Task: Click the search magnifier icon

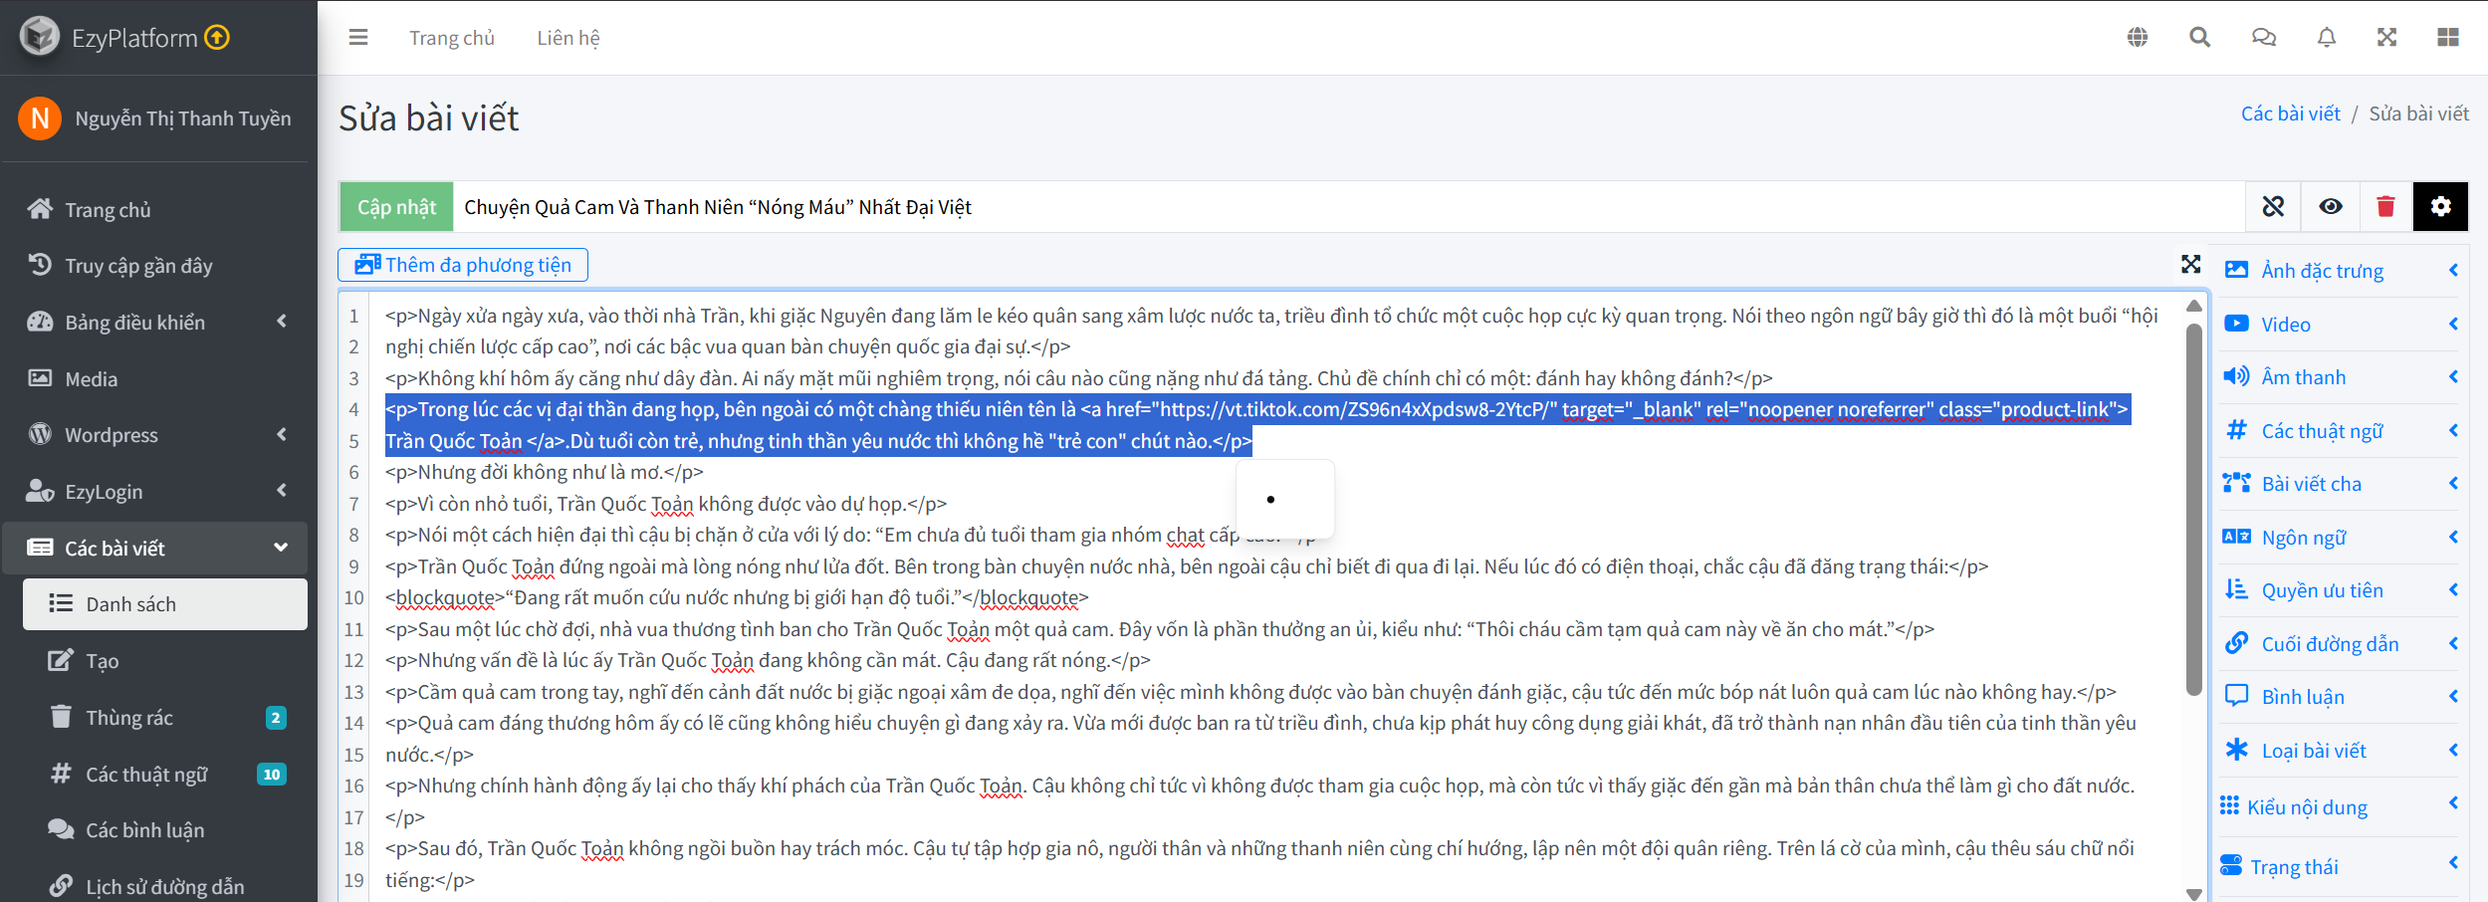Action: [2199, 38]
